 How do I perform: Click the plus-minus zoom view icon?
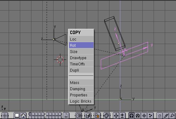coord(122,116)
